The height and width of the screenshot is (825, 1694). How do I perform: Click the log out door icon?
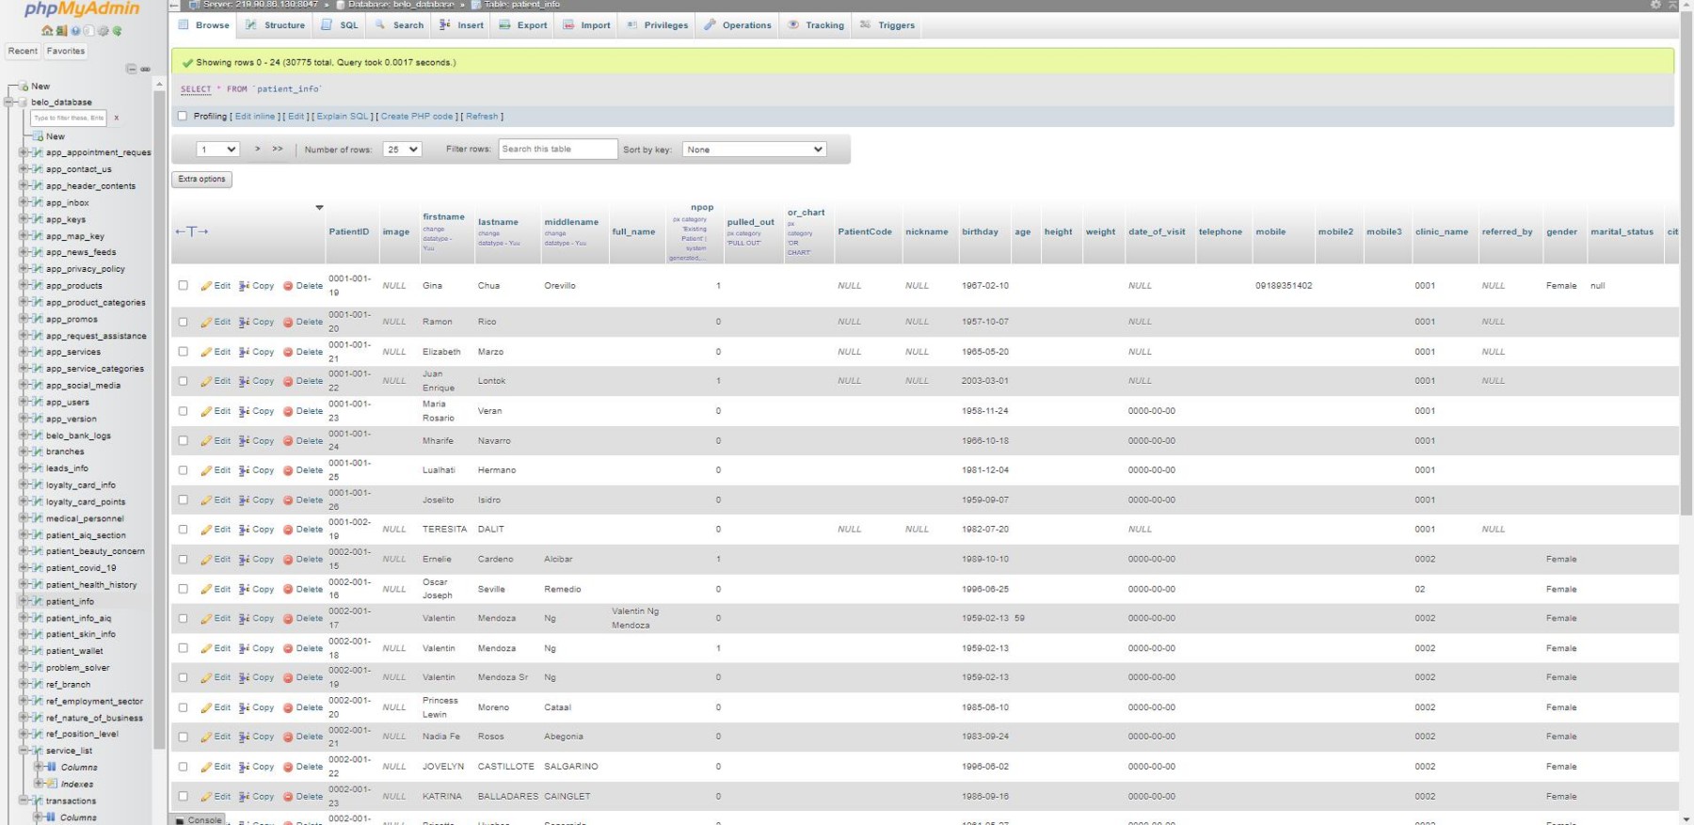61,31
